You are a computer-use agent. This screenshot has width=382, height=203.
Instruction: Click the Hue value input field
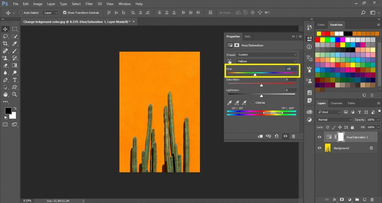pos(291,69)
